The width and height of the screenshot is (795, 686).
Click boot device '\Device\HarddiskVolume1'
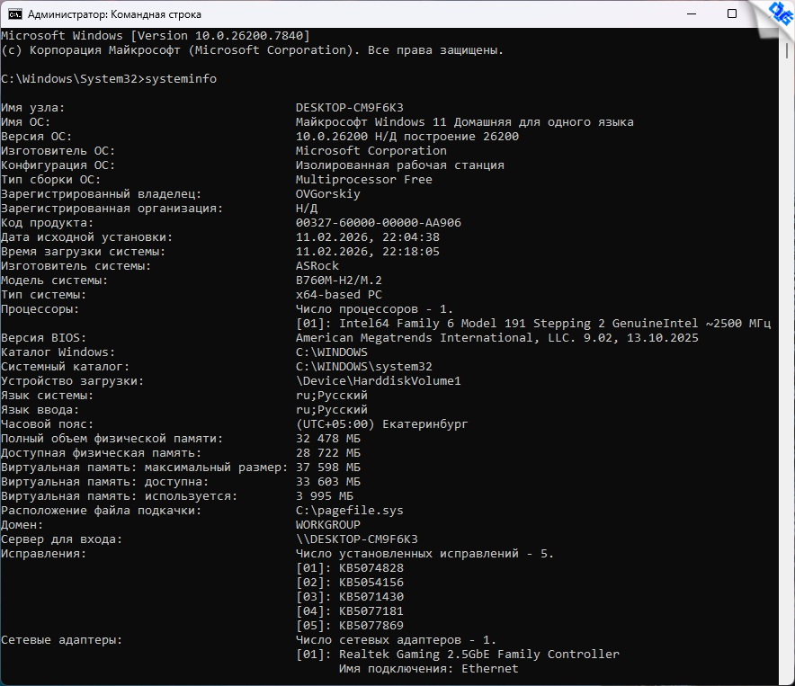[x=379, y=381]
